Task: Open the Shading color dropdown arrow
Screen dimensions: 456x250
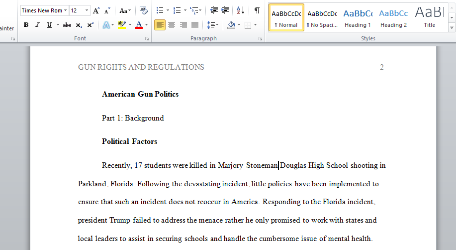Action: click(x=239, y=25)
